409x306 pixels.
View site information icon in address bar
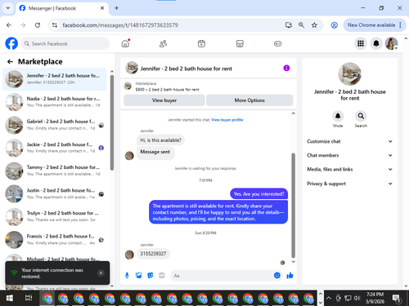click(x=55, y=25)
